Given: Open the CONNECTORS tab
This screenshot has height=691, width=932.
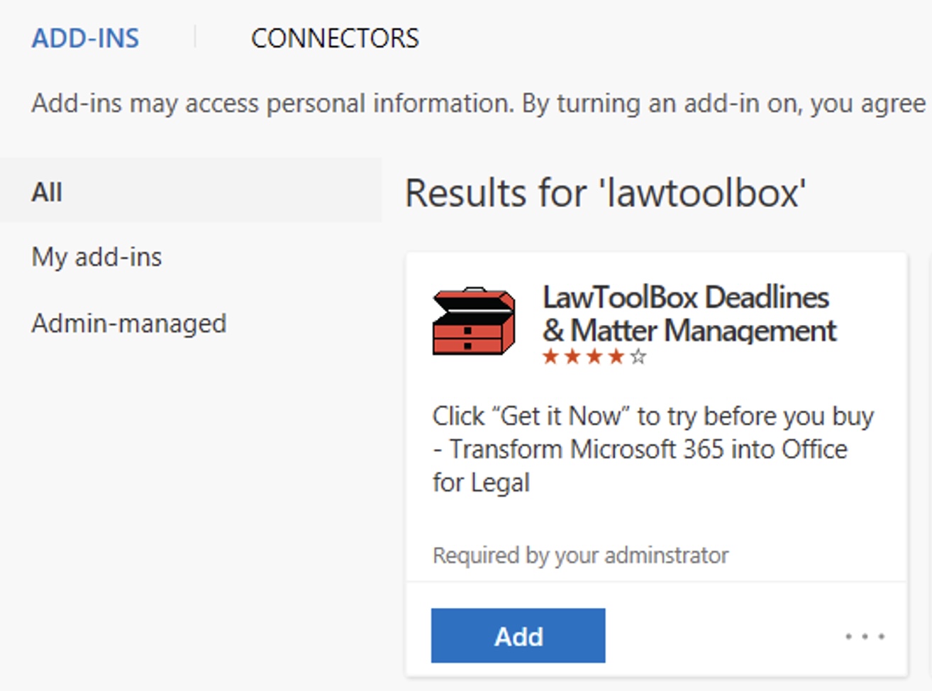Looking at the screenshot, I should [x=335, y=38].
